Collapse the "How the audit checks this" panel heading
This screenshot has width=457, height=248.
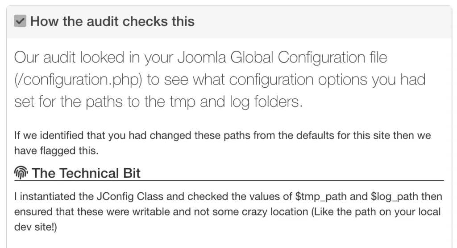[x=112, y=21]
